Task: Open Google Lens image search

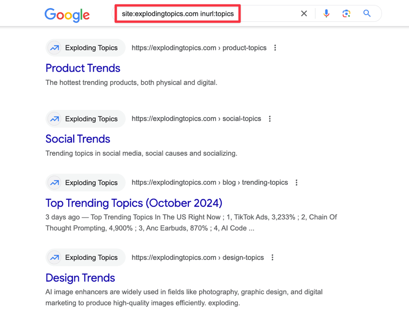Action: [346, 14]
